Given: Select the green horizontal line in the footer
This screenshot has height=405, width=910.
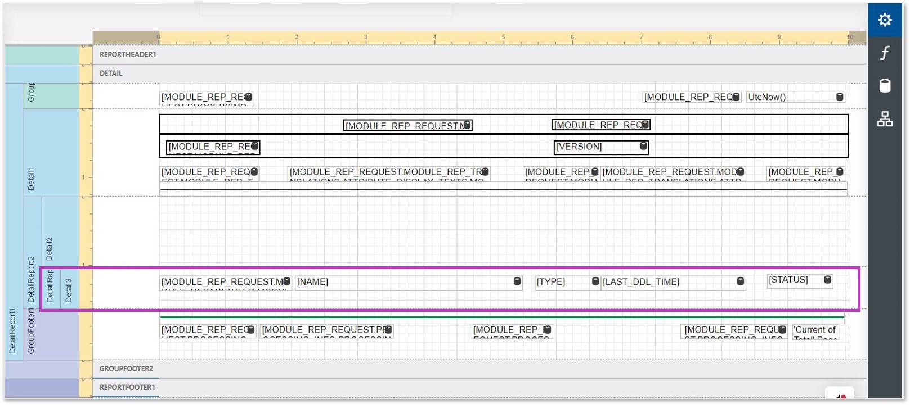Looking at the screenshot, I should (502, 317).
